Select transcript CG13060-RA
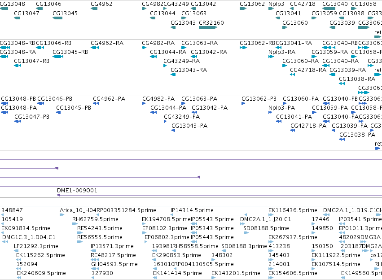 click(x=301, y=61)
